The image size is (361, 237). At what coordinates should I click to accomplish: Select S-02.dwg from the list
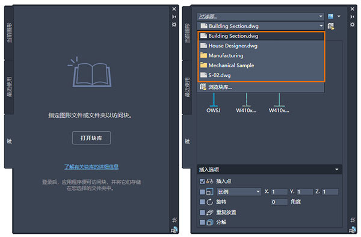pyautogui.click(x=261, y=75)
